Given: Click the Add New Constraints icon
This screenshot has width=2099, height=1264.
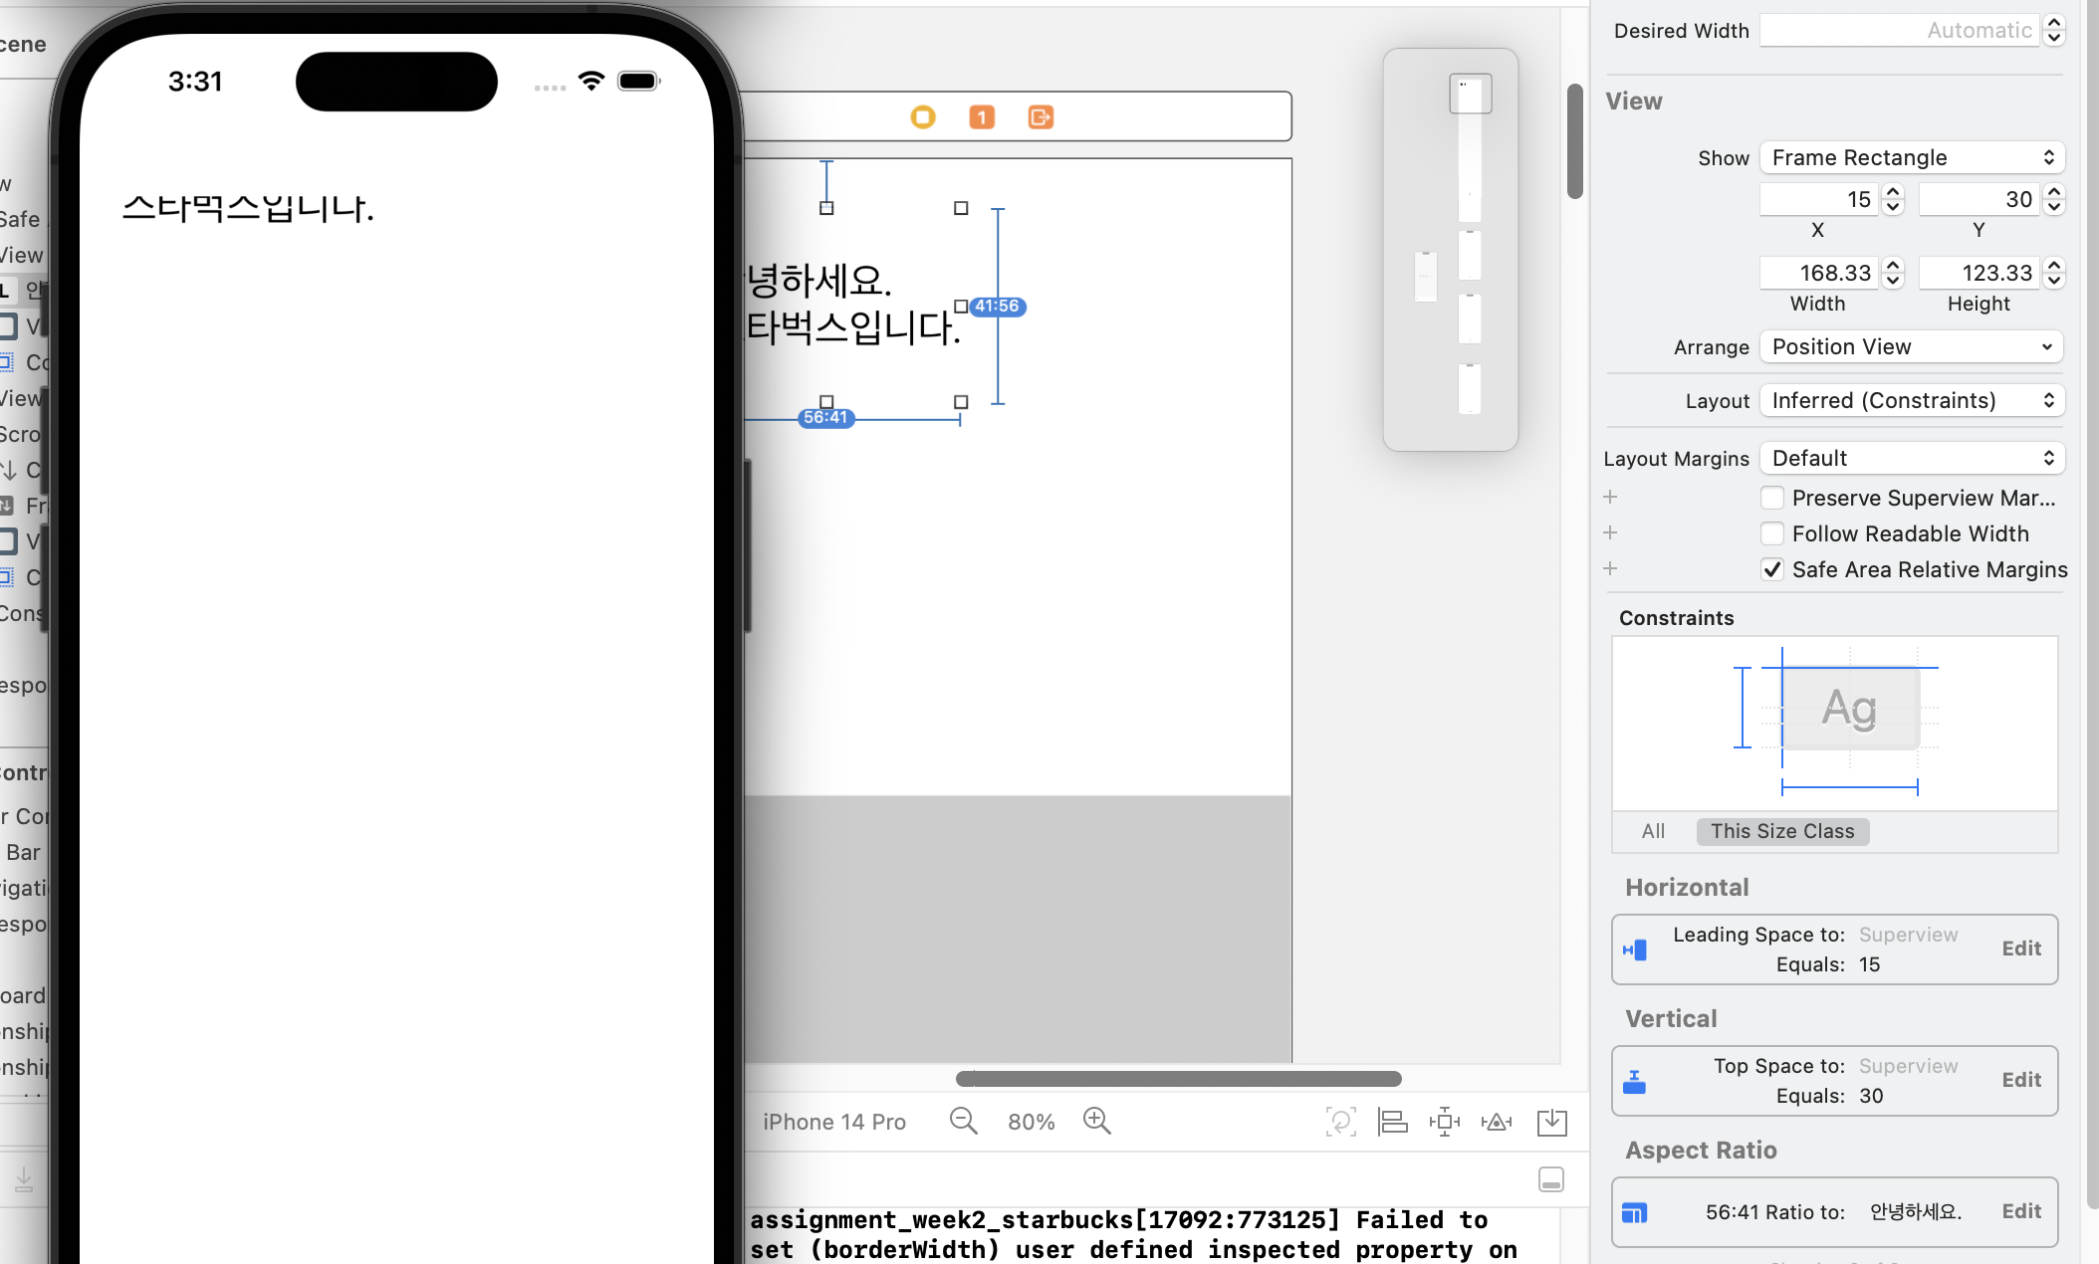Looking at the screenshot, I should pyautogui.click(x=1444, y=1122).
